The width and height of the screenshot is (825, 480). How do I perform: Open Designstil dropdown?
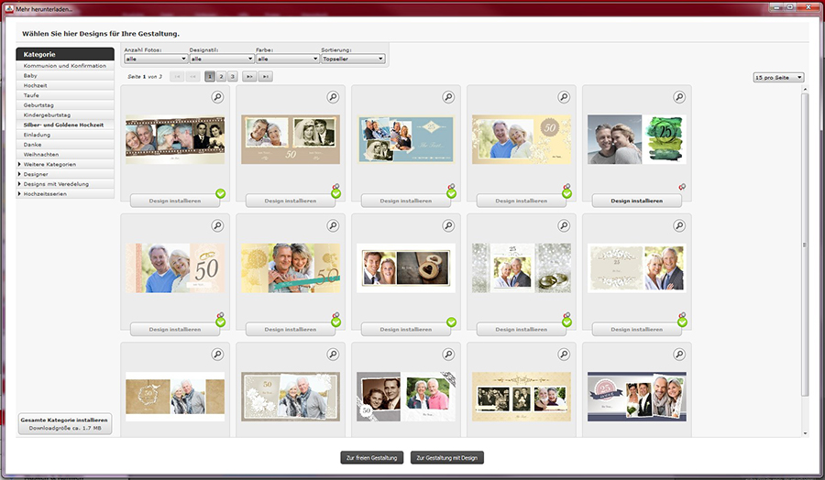(222, 59)
